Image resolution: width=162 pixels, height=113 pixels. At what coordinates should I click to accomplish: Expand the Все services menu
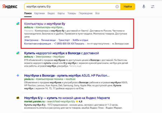97,13
